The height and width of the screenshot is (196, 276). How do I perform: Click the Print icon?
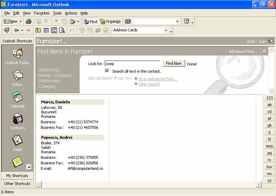click(29, 22)
